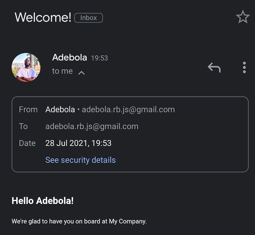
Task: Click the date 28 Jul 2021, 19:53
Action: [x=78, y=143]
